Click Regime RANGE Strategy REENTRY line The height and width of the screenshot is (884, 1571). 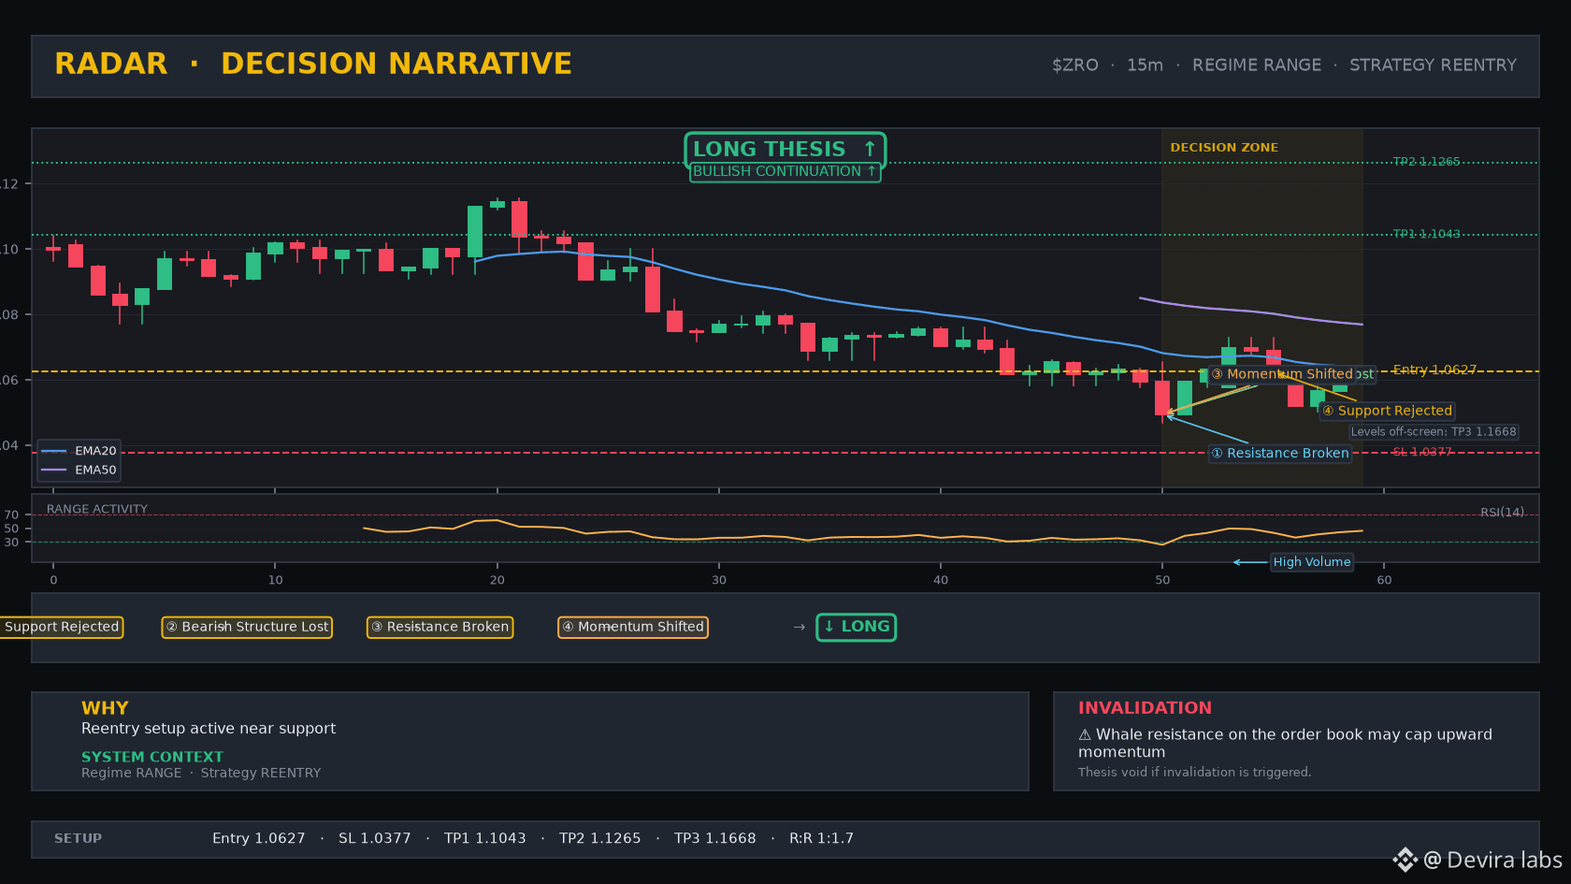click(x=201, y=773)
